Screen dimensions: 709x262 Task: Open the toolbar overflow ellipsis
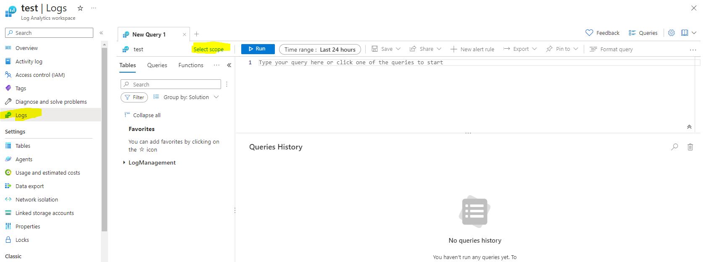point(693,50)
